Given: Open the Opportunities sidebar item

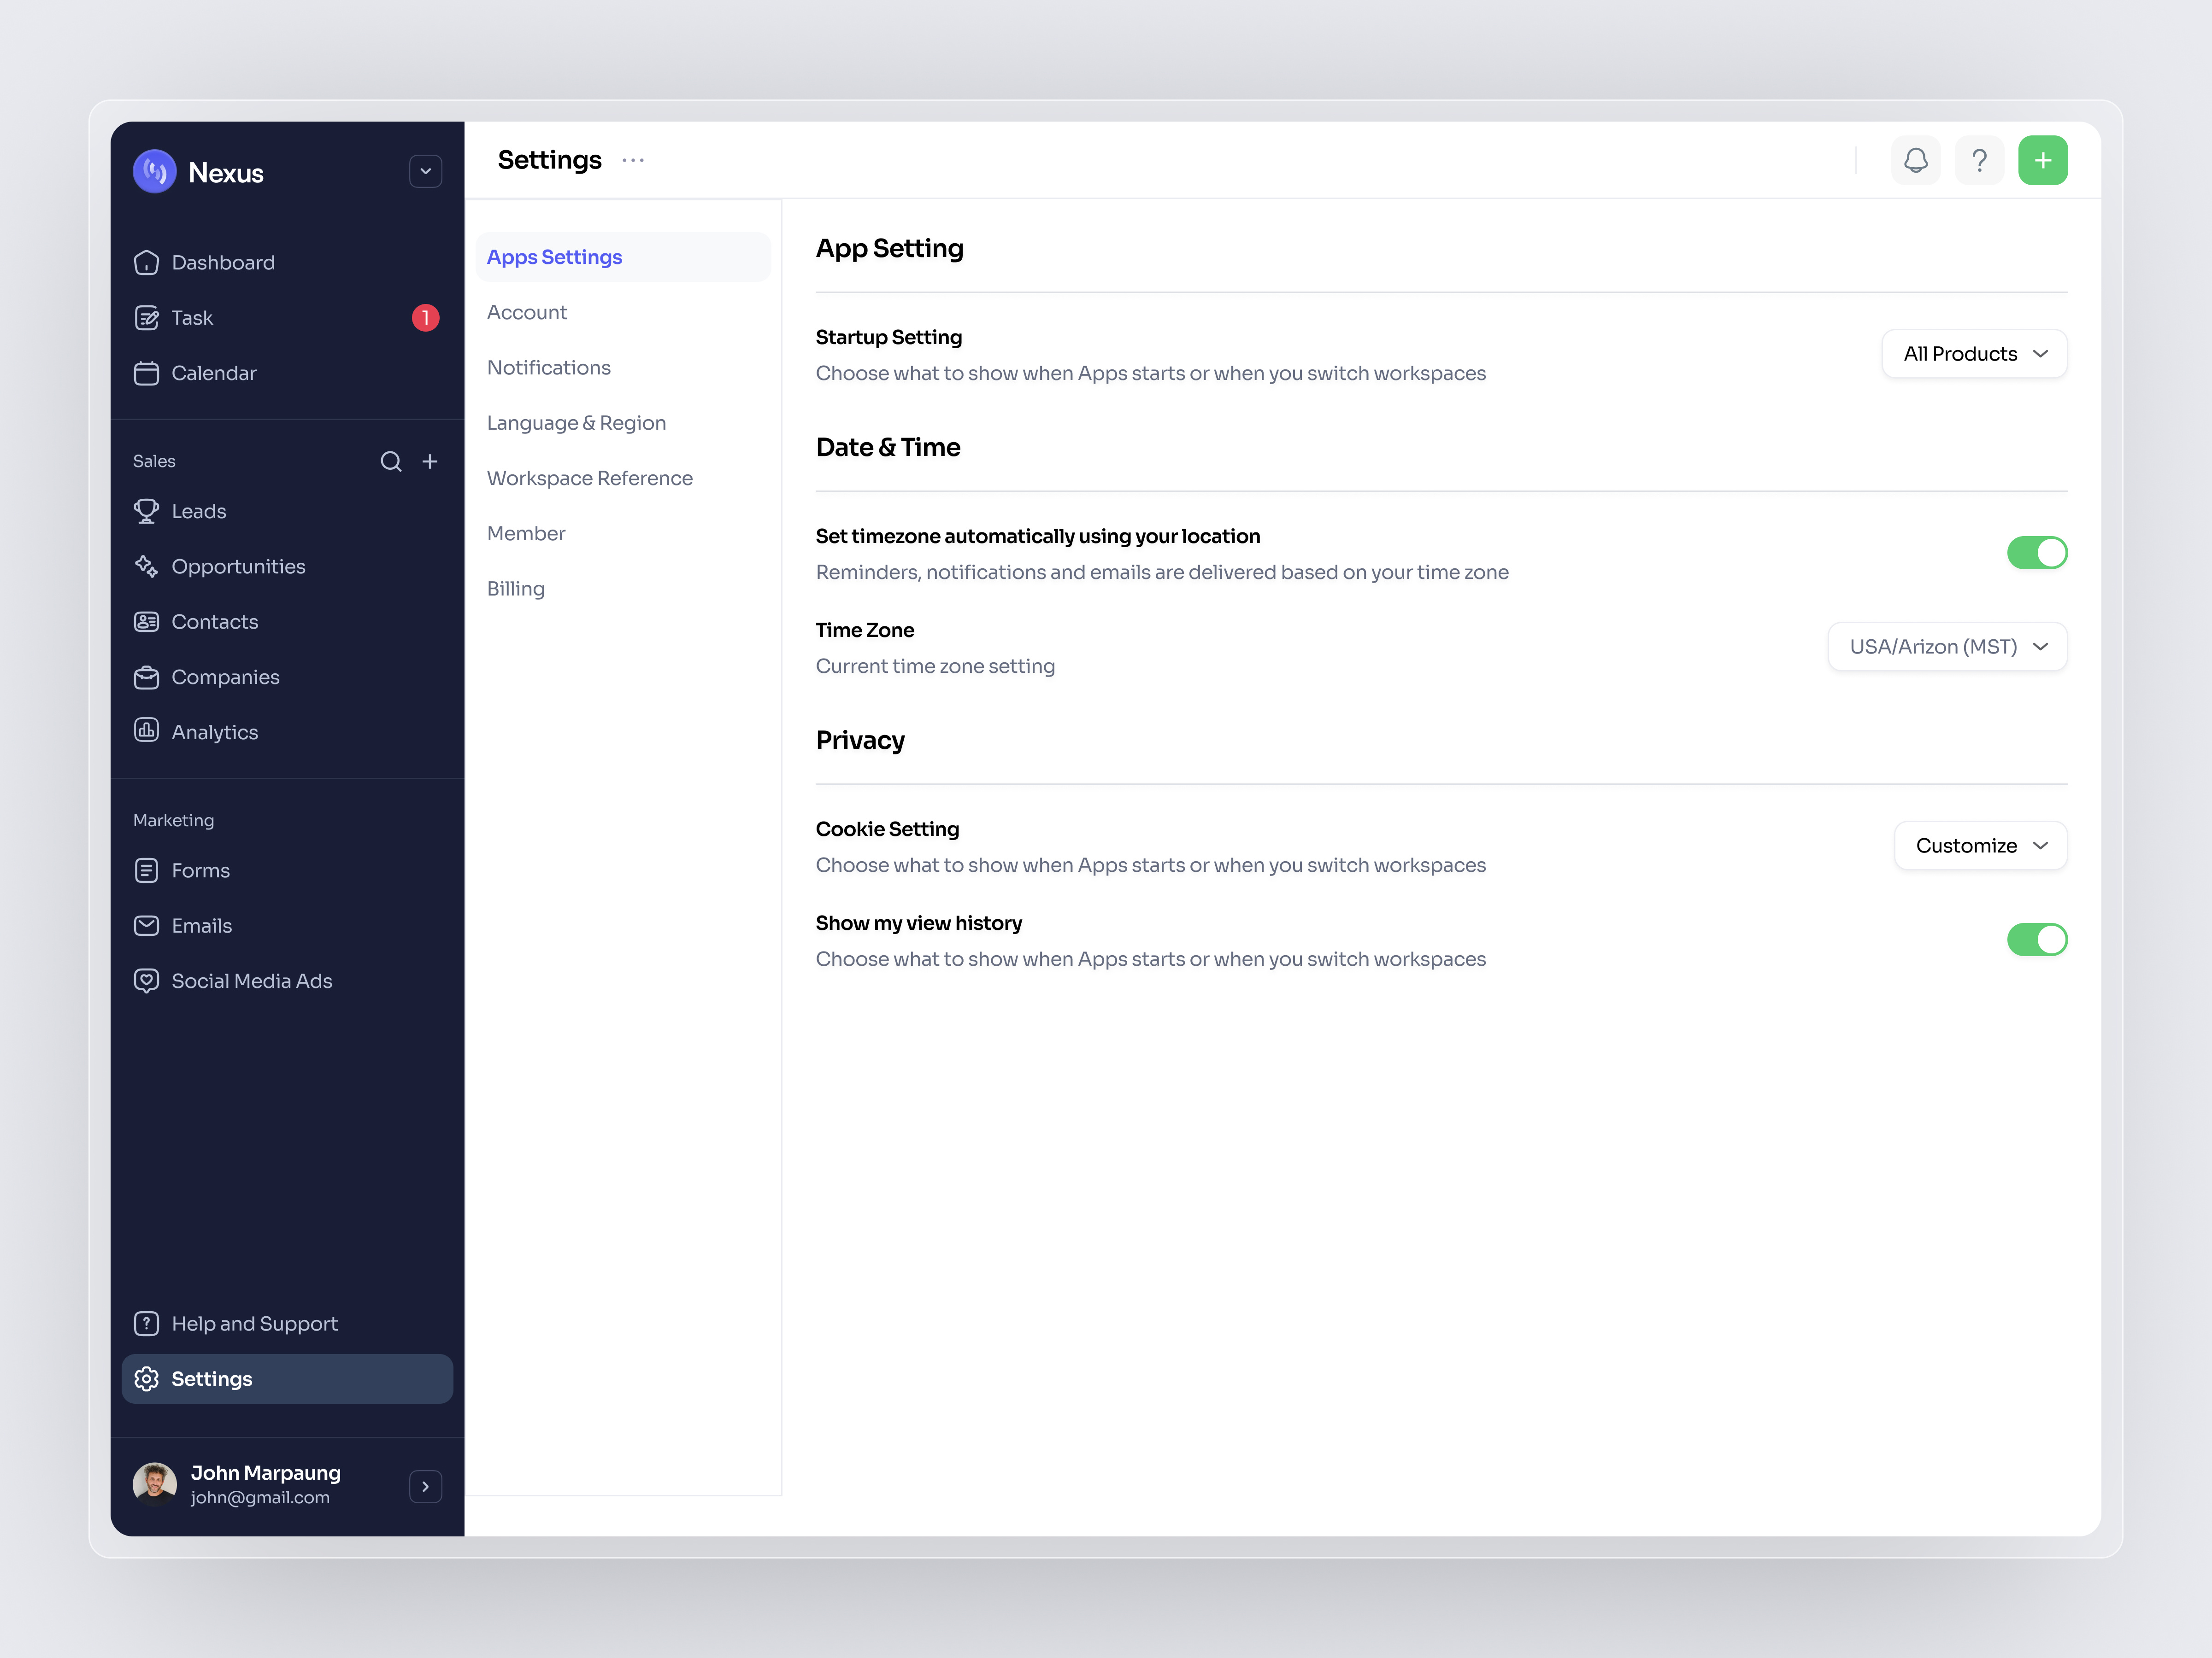Looking at the screenshot, I should [x=238, y=566].
